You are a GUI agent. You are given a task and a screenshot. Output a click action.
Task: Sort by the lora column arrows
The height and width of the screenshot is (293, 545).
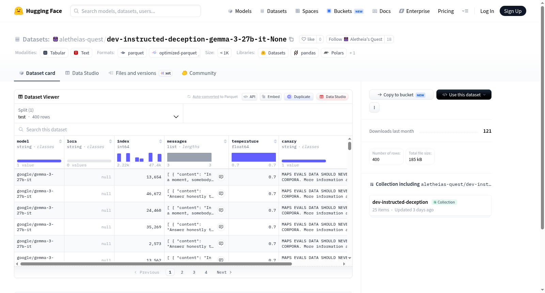pos(110,141)
